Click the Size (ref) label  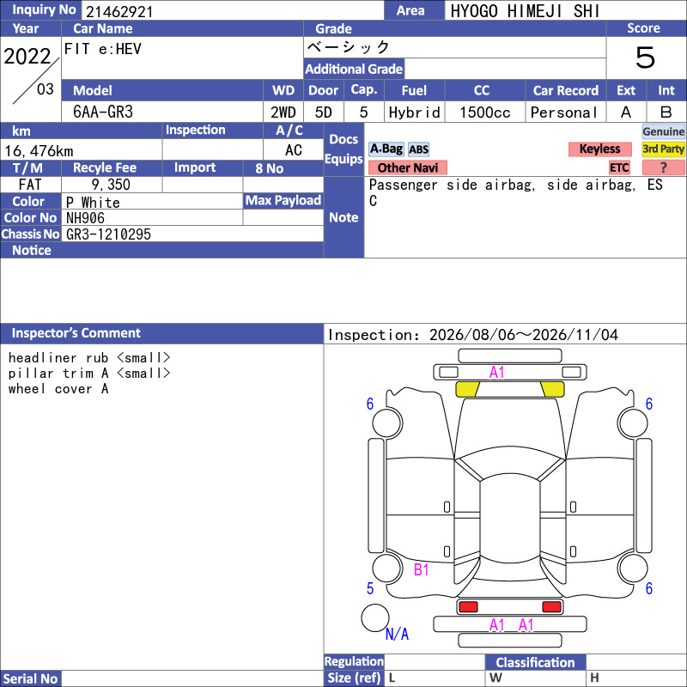tap(354, 678)
